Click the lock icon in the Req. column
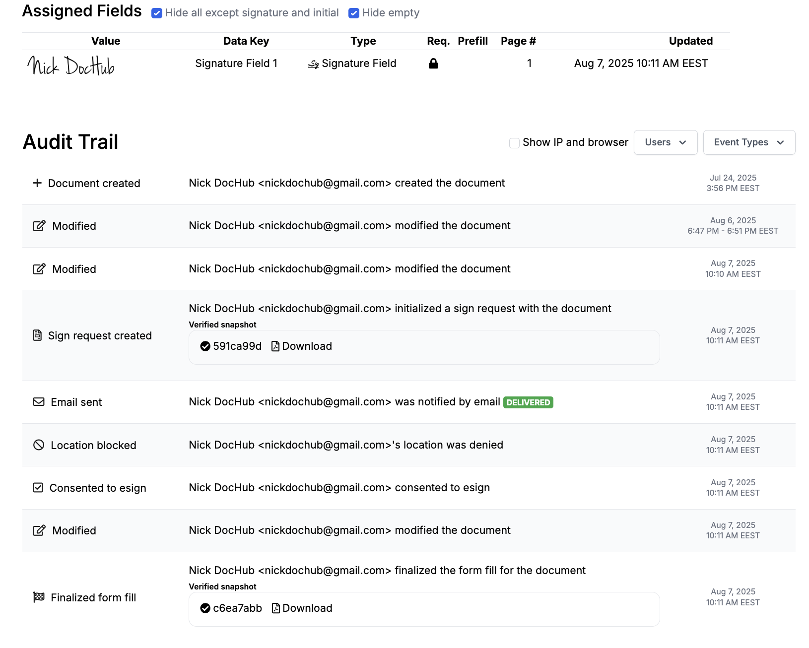Viewport: 809px width, 648px height. 433,64
